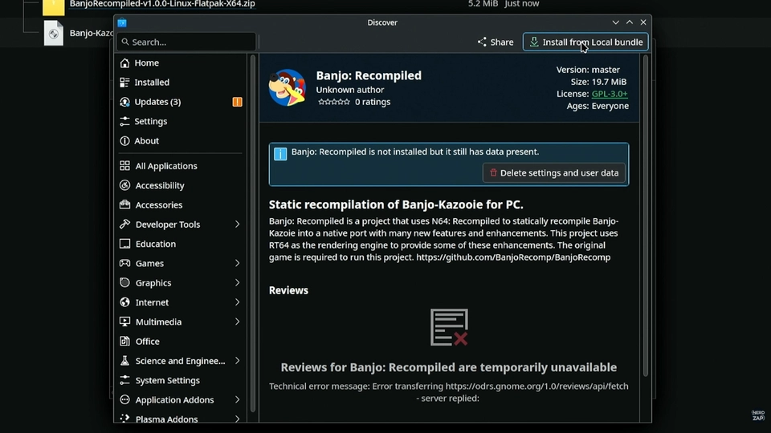Click the star ratings widget
The height and width of the screenshot is (433, 771).
(333, 103)
